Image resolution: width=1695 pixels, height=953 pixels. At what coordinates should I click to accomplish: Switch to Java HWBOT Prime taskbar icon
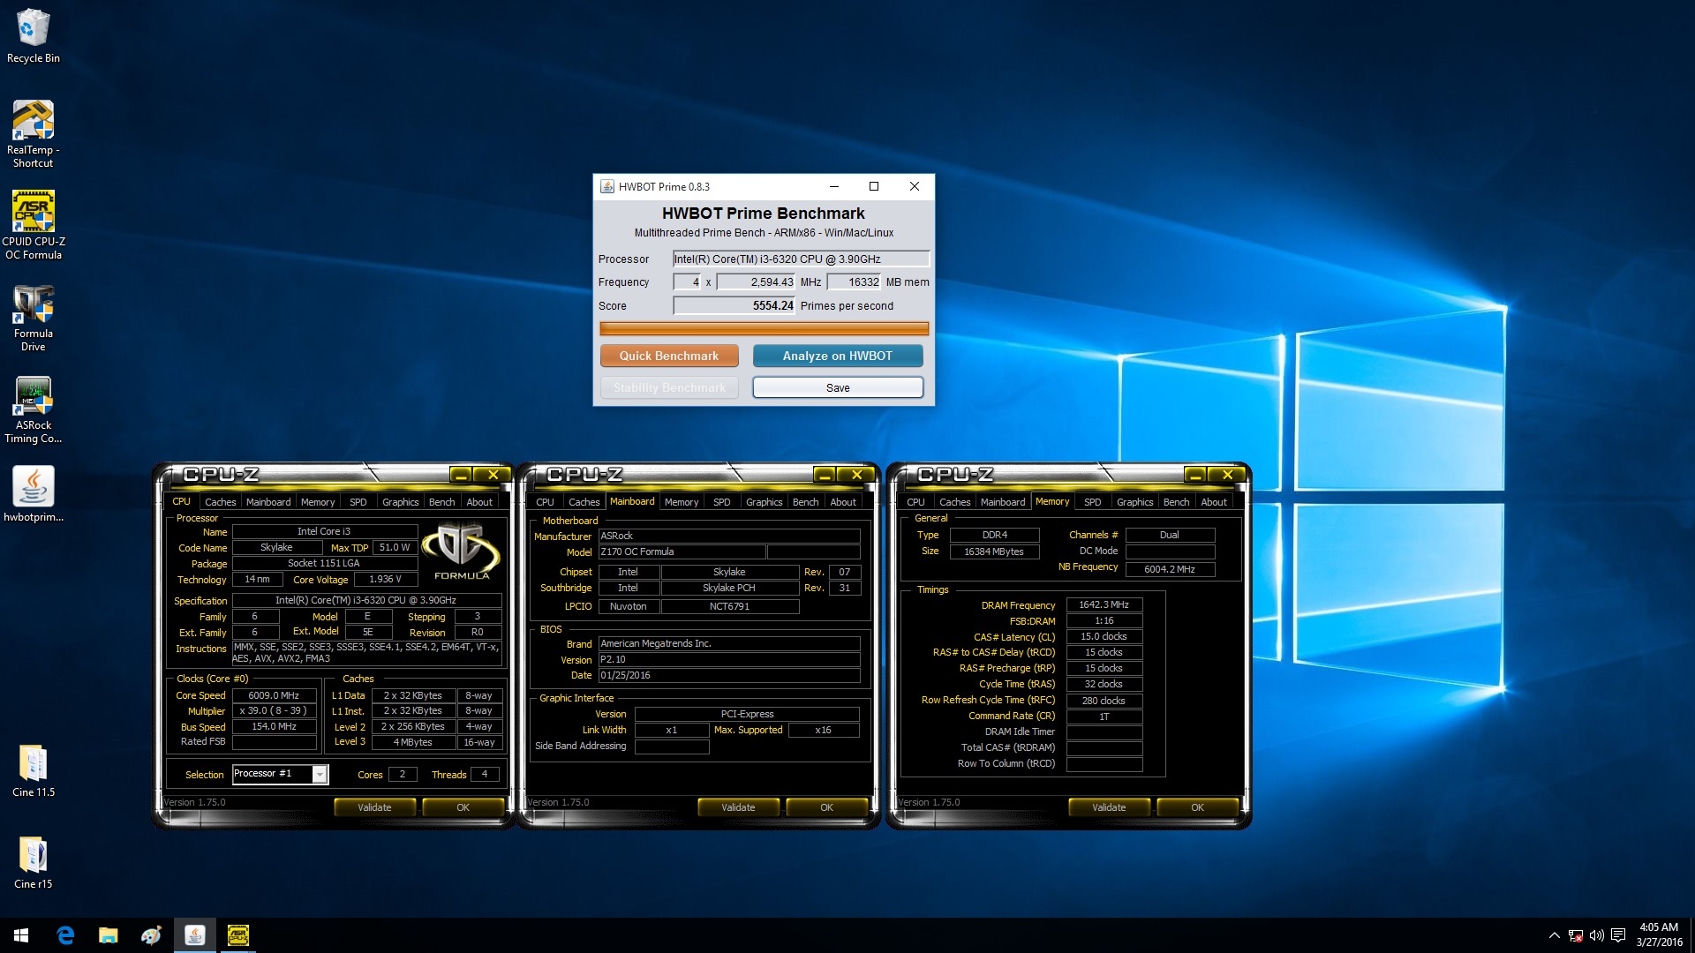tap(194, 935)
